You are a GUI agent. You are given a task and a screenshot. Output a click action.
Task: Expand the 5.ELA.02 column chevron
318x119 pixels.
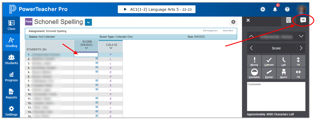tap(111, 48)
